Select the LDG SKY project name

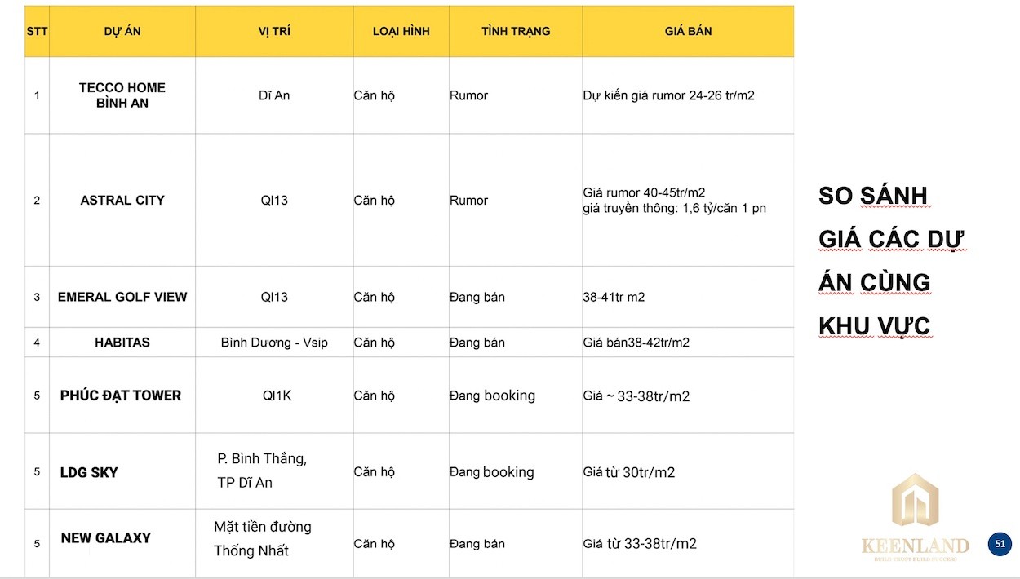[x=89, y=472]
